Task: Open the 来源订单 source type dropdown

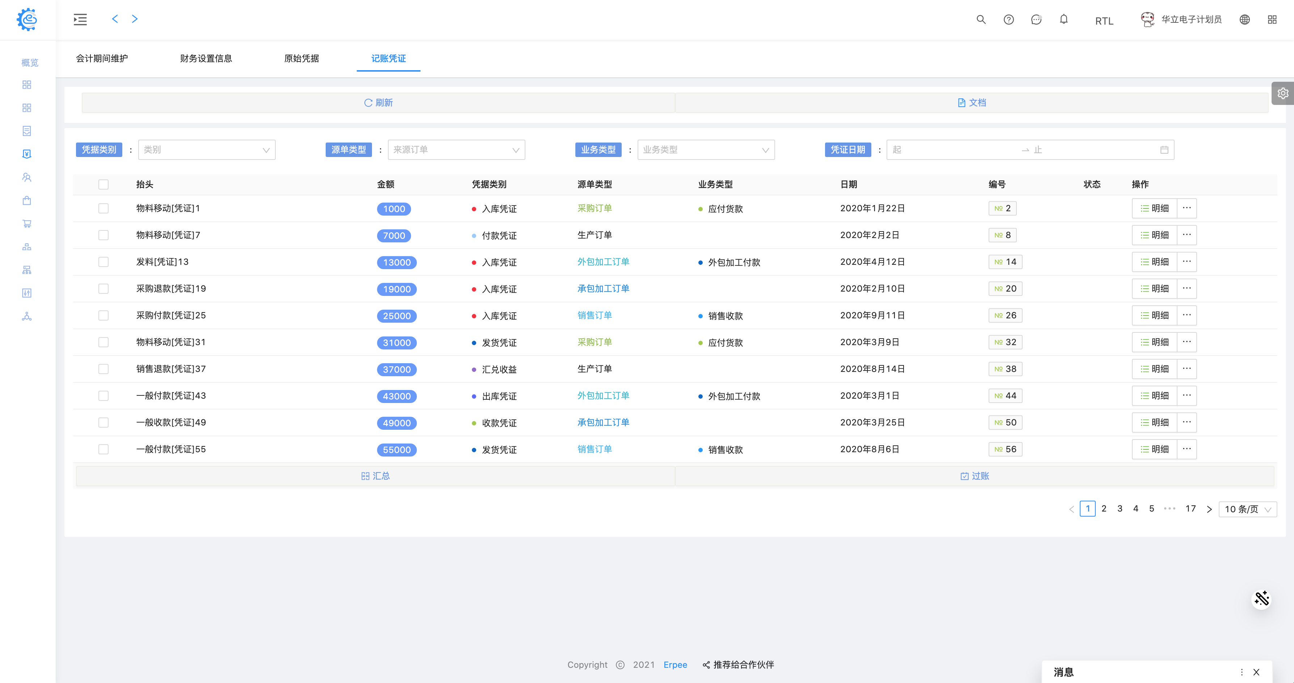Action: point(456,150)
